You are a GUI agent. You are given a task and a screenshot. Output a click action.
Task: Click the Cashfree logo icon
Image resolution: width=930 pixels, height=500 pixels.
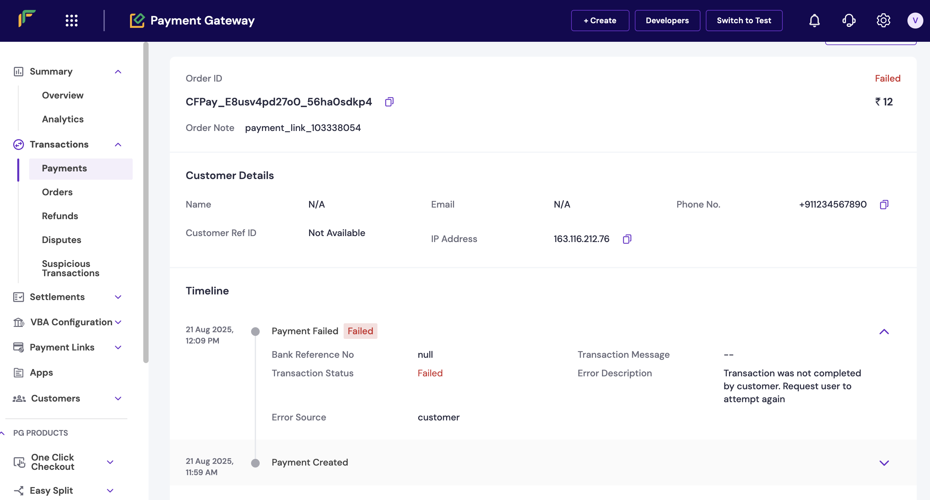point(27,19)
